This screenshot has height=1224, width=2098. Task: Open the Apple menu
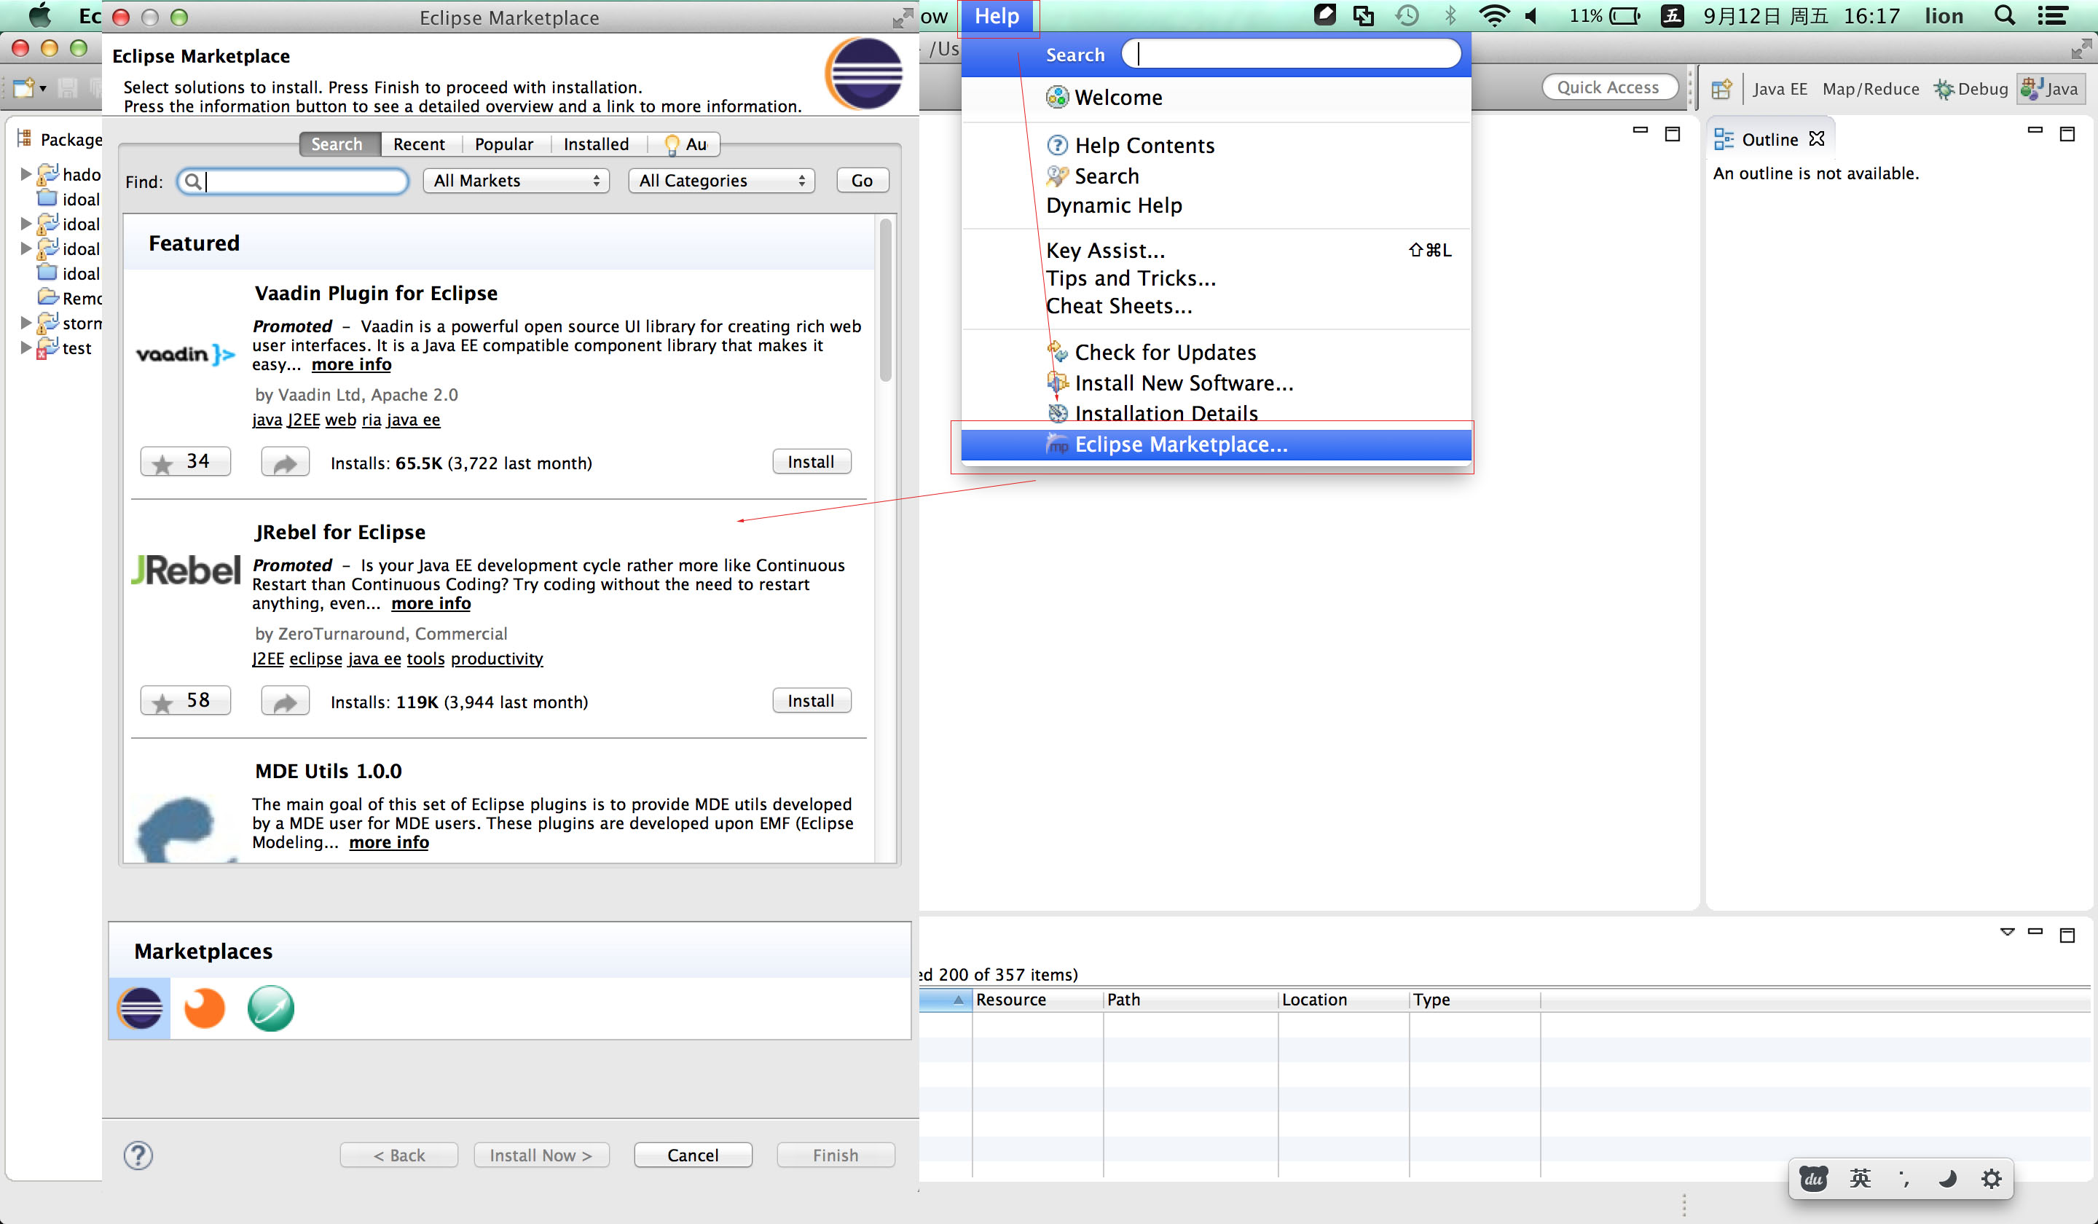[39, 16]
